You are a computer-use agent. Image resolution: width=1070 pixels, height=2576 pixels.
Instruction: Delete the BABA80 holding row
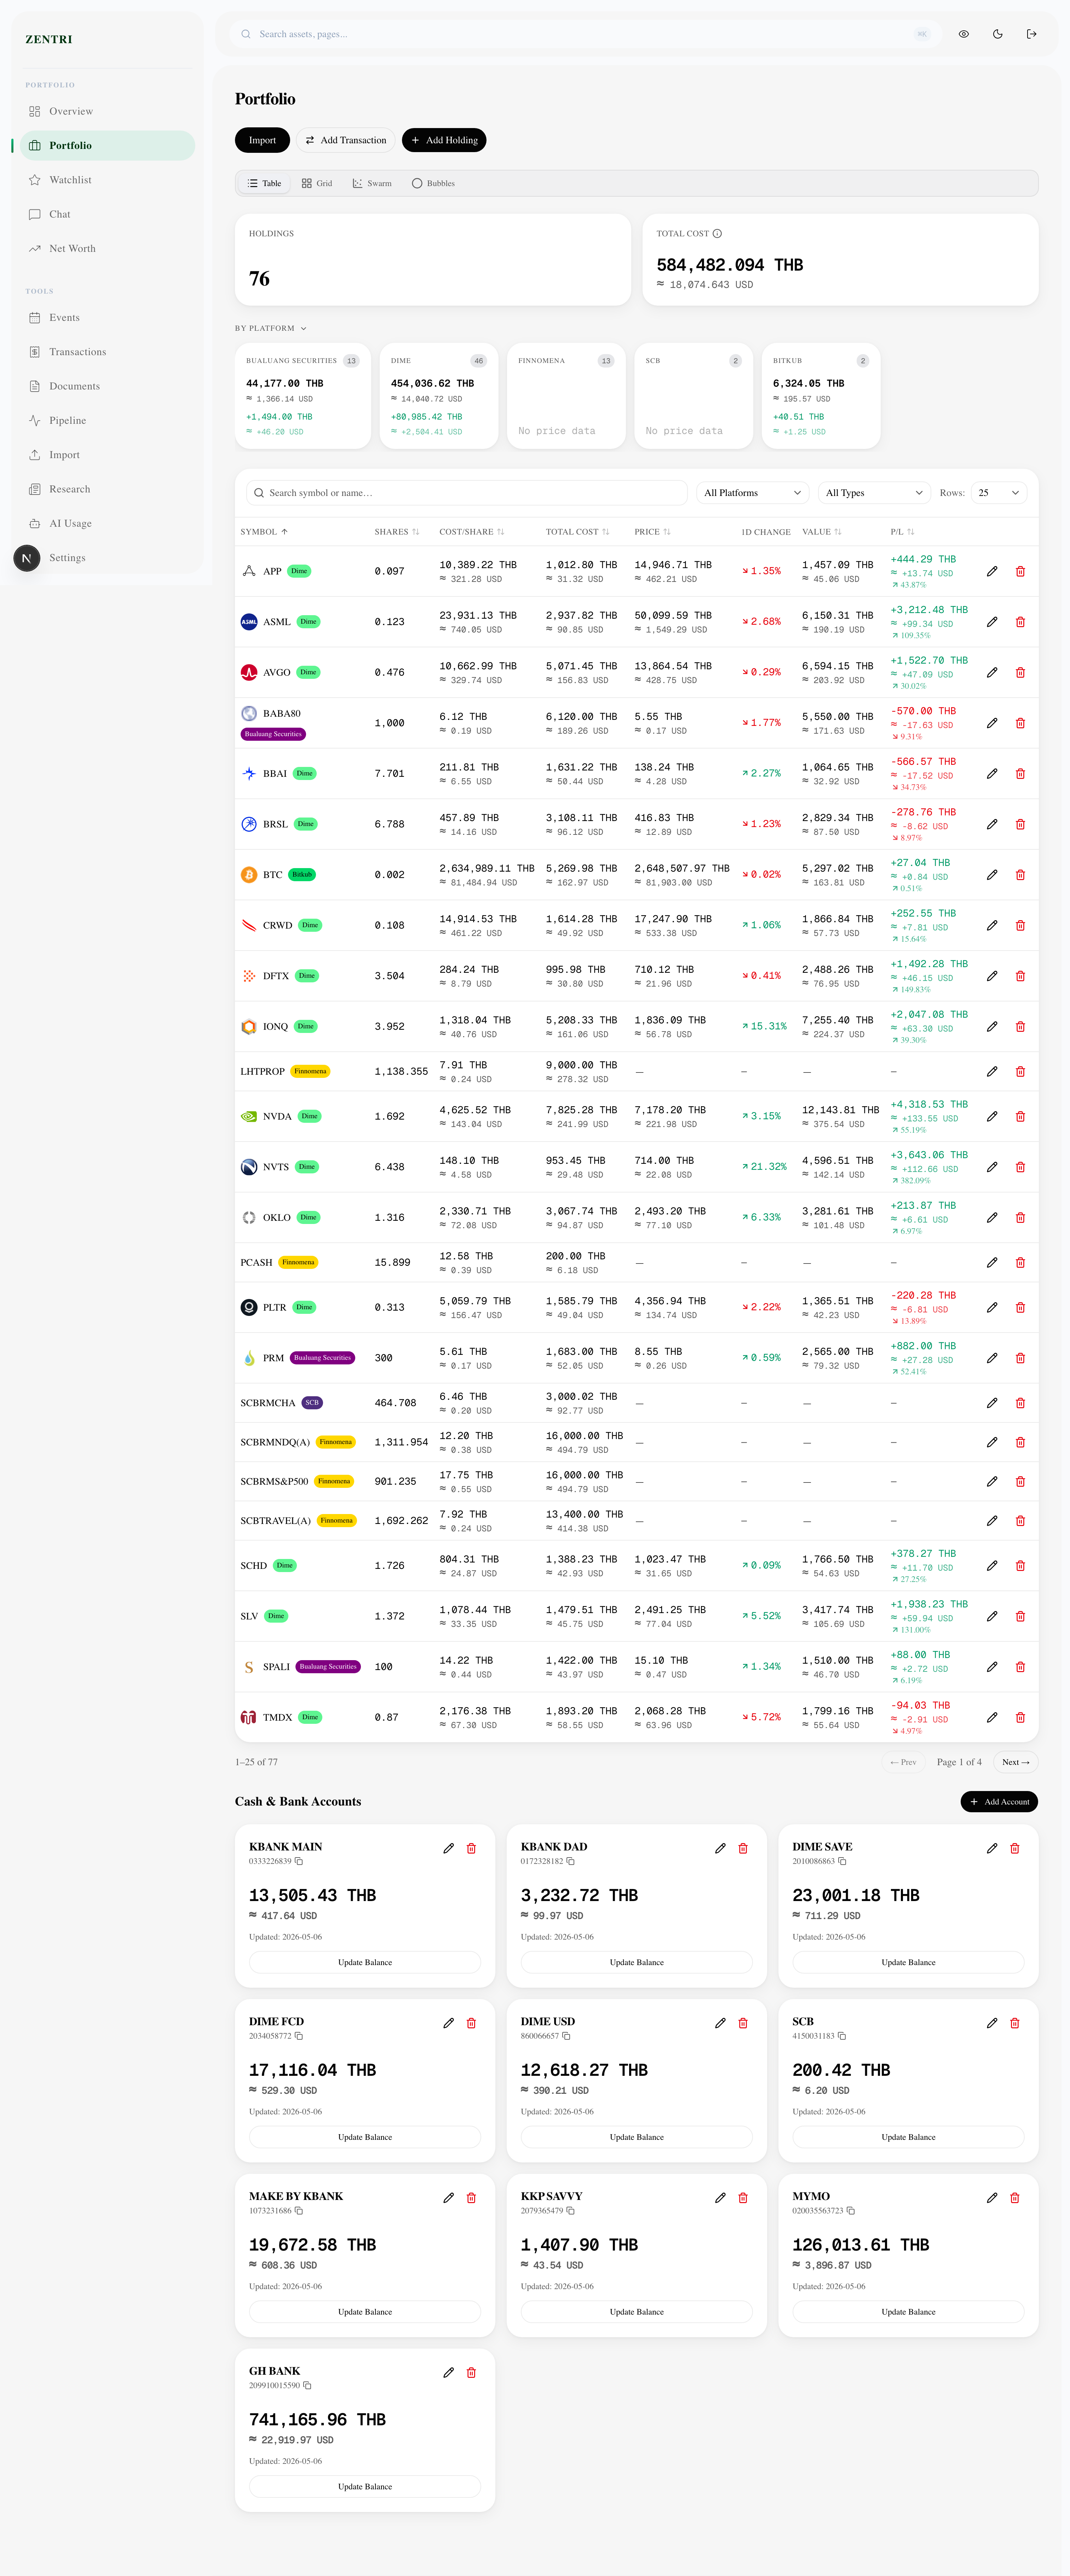1020,723
